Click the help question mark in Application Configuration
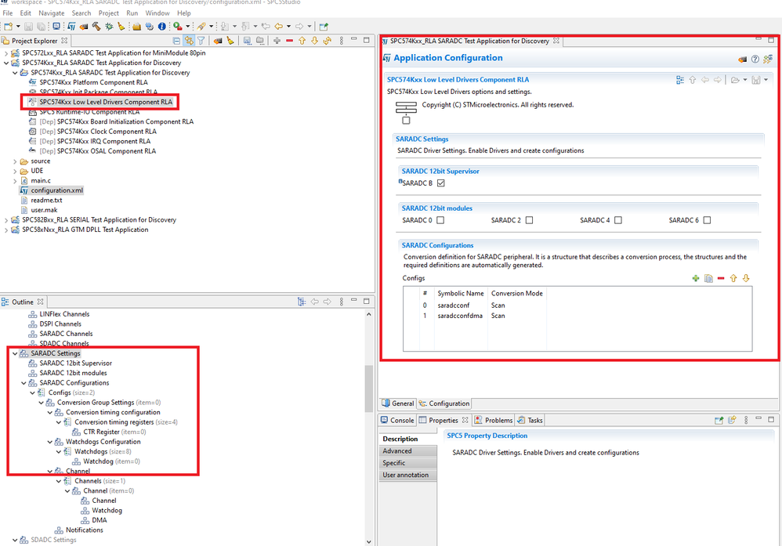This screenshot has width=782, height=546. 755,60
